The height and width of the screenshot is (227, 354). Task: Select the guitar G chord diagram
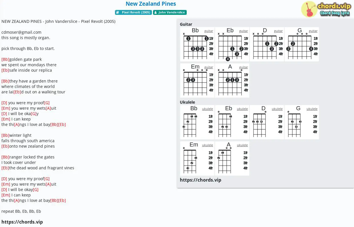click(x=302, y=44)
